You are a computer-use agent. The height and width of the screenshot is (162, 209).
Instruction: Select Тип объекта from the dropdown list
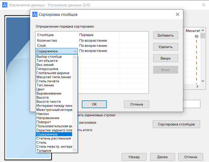point(47,61)
